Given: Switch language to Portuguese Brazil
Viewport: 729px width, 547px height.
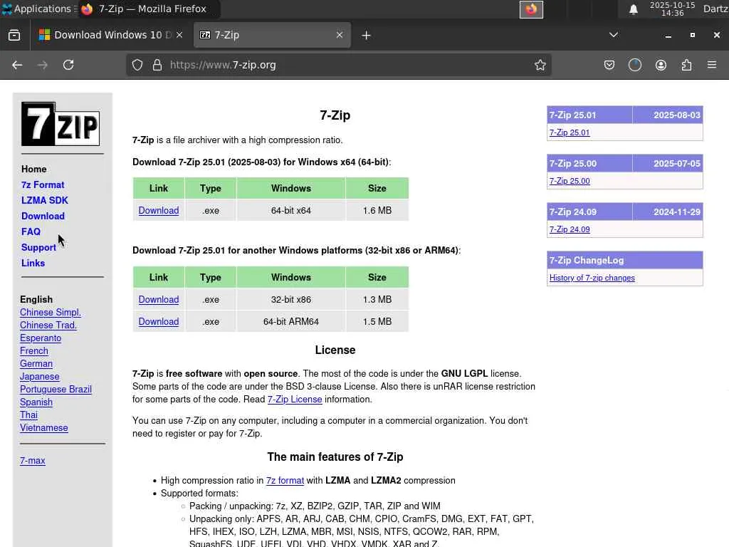Looking at the screenshot, I should (x=56, y=390).
